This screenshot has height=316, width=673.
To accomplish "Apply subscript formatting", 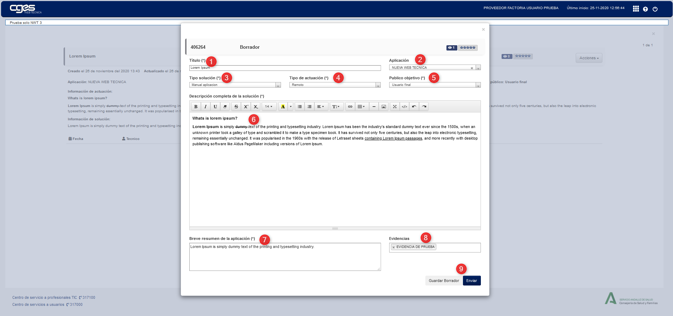I will (256, 107).
